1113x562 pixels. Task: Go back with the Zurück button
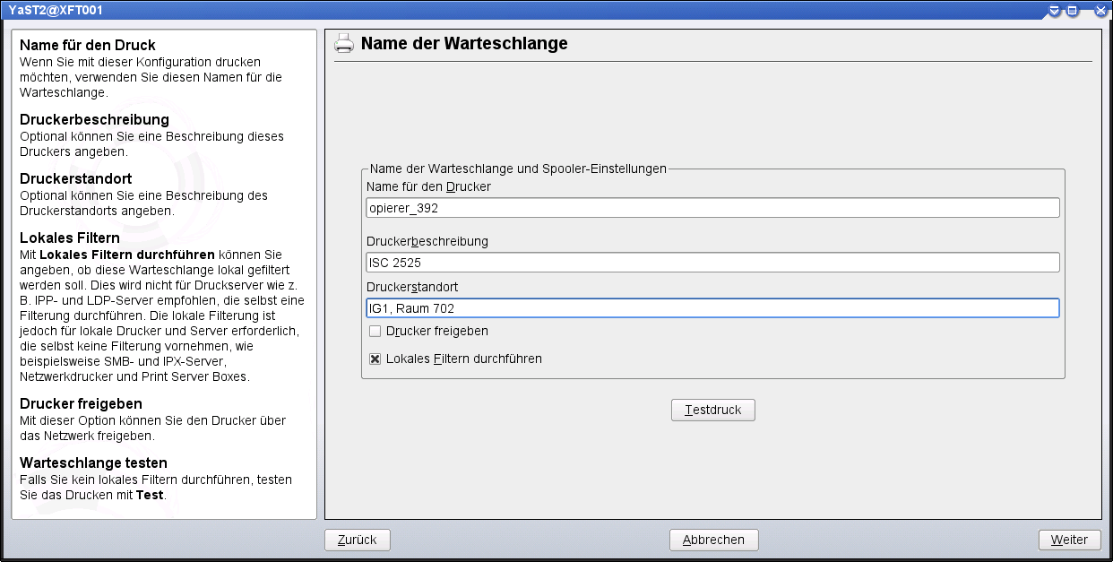point(357,540)
